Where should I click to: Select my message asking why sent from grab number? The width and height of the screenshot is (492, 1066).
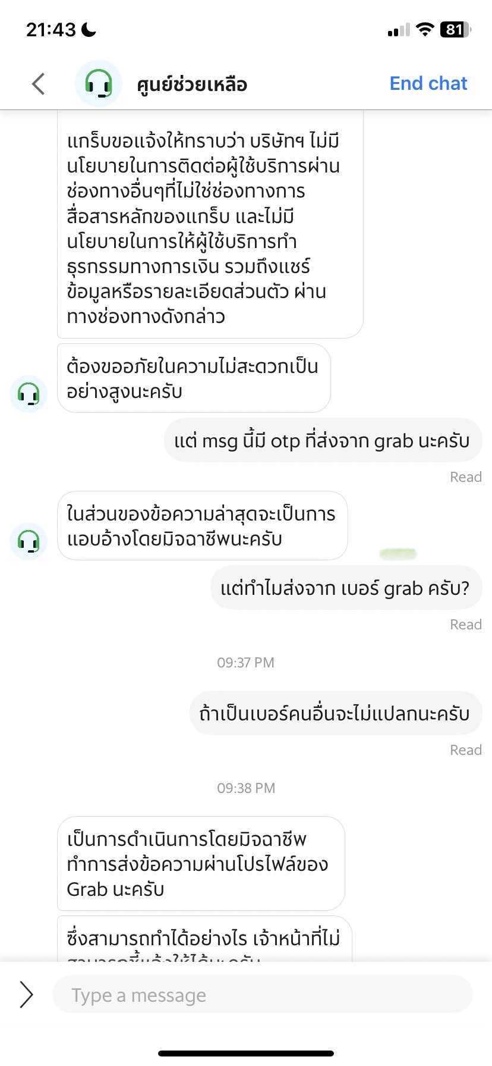346,588
